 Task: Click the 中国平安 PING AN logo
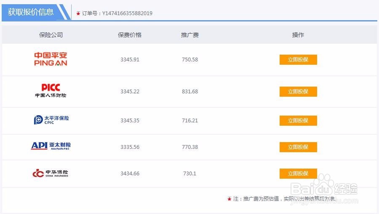coord(51,59)
